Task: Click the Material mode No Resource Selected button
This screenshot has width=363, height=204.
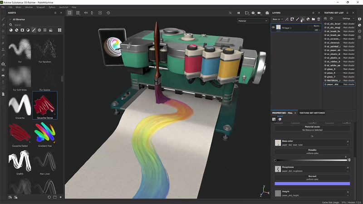Action: [x=312, y=128]
